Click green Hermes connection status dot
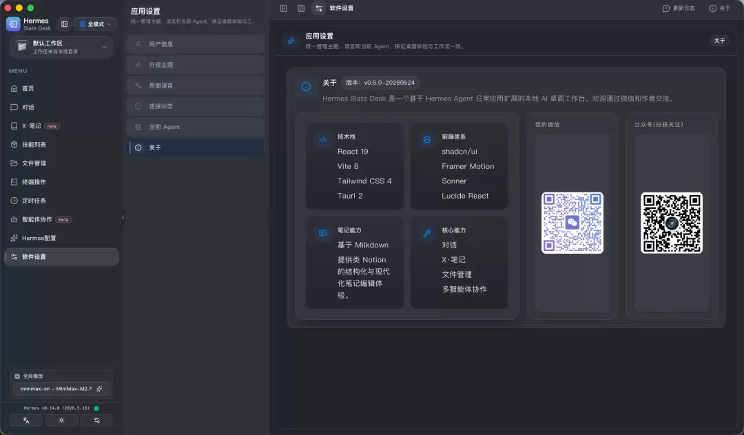The image size is (744, 435). click(96, 408)
